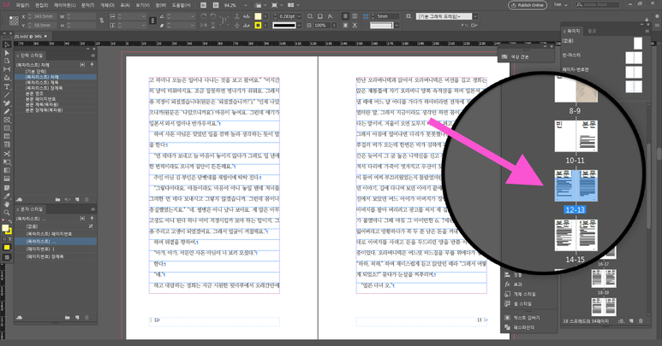The width and height of the screenshot is (662, 346).
Task: Click the rotate 90° clockwise icon
Action: (x=204, y=16)
